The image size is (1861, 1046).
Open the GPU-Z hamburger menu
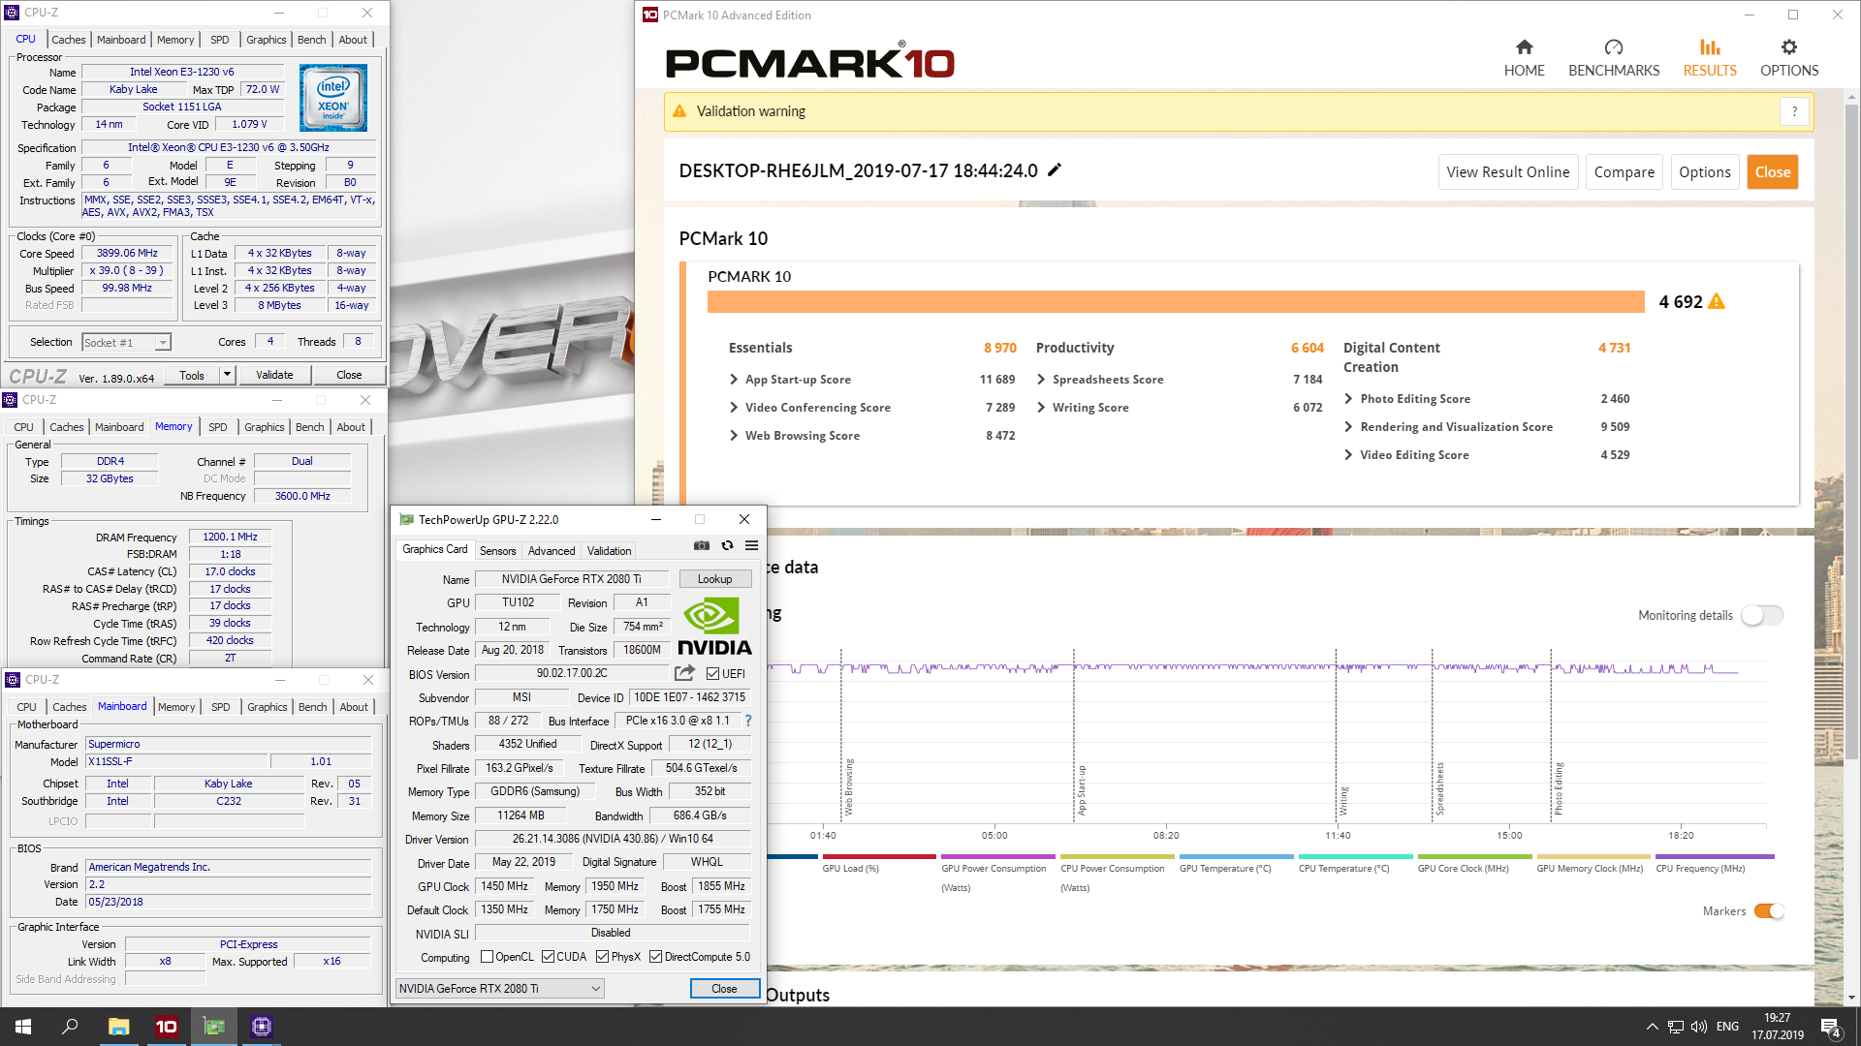point(751,546)
